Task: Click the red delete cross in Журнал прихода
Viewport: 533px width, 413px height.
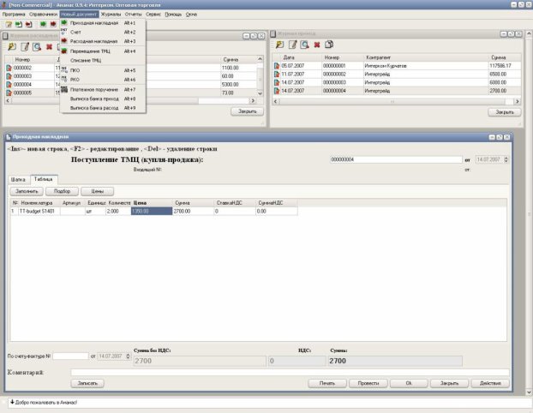Action: pyautogui.click(x=317, y=45)
